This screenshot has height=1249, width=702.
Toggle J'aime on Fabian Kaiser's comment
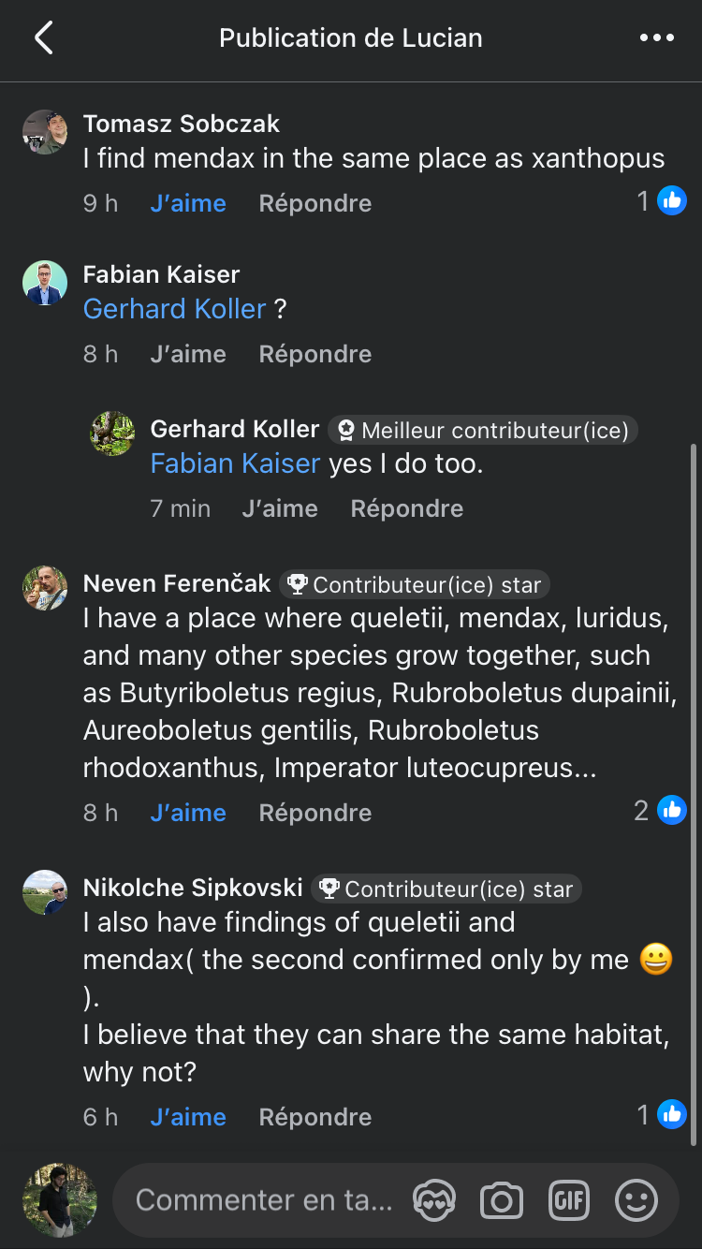[x=188, y=354]
